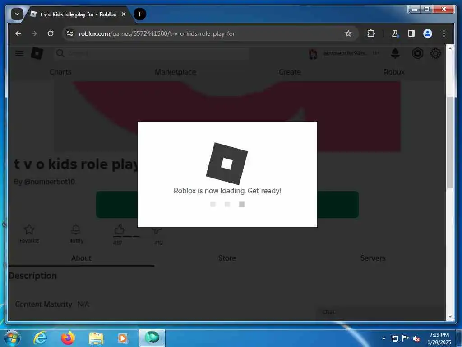Click the browser forward arrow

click(x=34, y=33)
